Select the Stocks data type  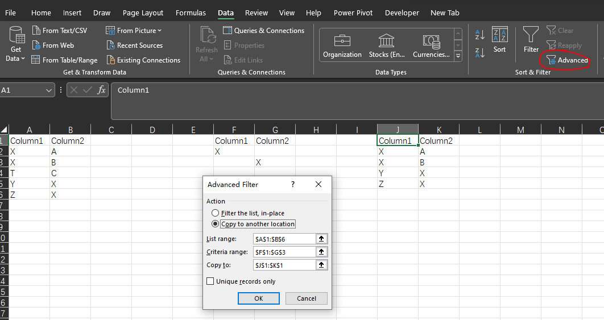coord(386,45)
